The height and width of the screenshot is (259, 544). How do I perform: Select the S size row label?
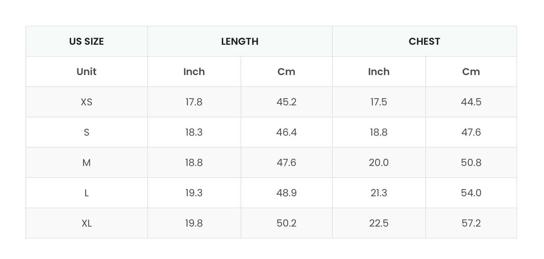86,133
